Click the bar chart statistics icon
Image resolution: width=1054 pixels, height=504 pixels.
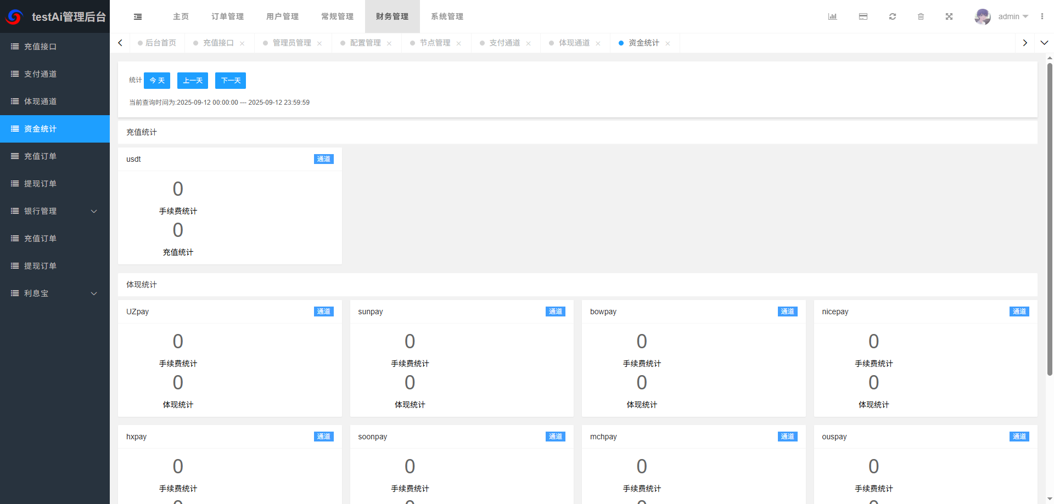point(832,16)
